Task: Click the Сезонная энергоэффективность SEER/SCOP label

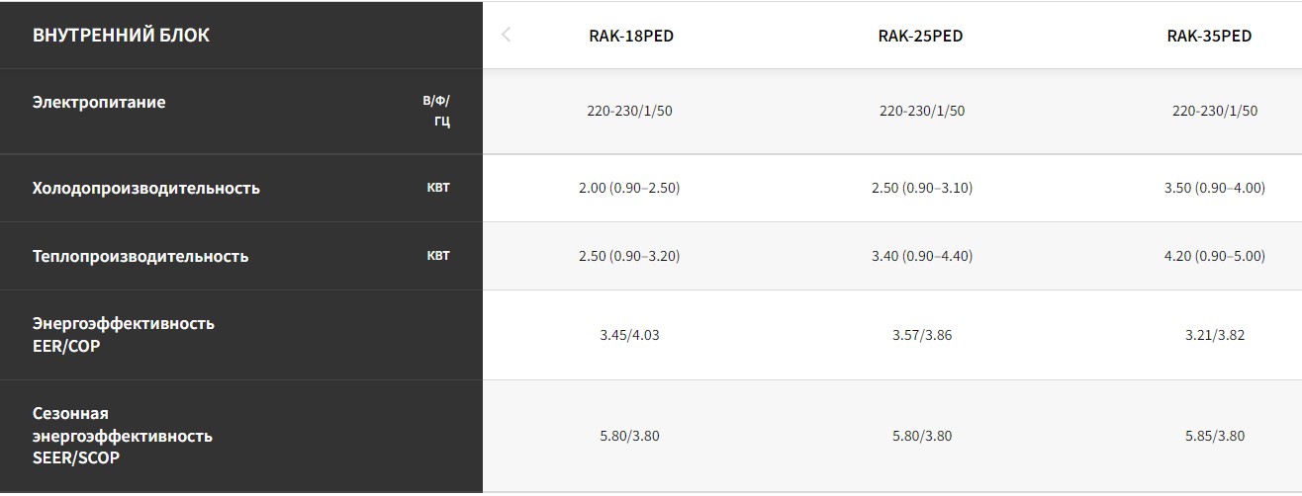Action: pos(123,436)
